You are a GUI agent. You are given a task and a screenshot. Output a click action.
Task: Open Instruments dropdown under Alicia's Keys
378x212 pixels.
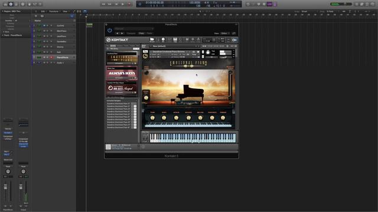click(119, 78)
